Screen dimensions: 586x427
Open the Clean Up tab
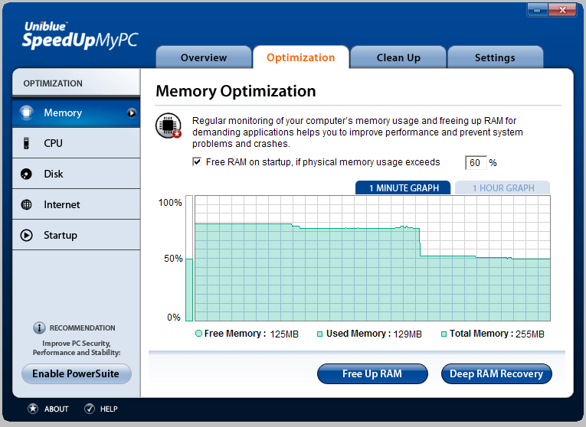point(398,57)
